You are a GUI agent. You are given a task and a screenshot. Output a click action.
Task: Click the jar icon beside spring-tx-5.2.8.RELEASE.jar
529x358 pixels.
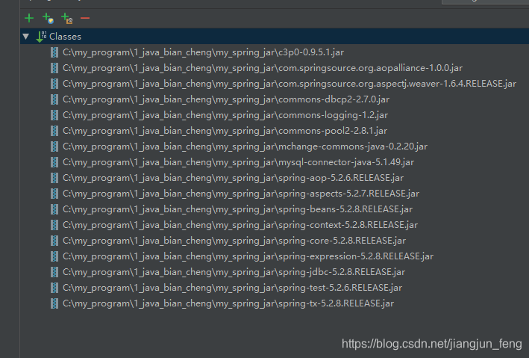click(x=54, y=303)
